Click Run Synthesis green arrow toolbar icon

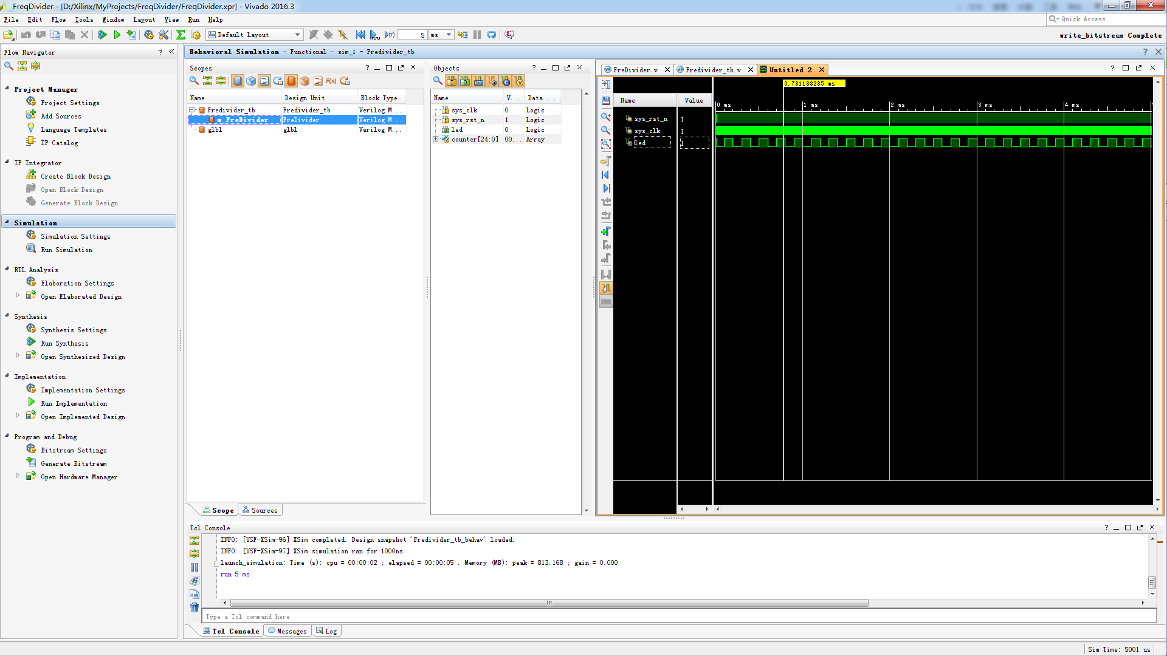click(102, 35)
